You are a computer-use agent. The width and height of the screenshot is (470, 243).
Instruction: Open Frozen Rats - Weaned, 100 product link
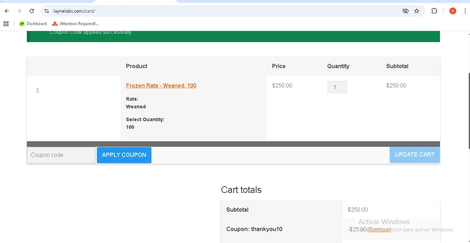coord(161,85)
